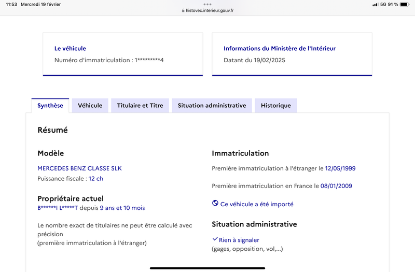This screenshot has width=415, height=272.
Task: Click Informations du Ministère de l'Intérieur heading
Action: click(280, 48)
